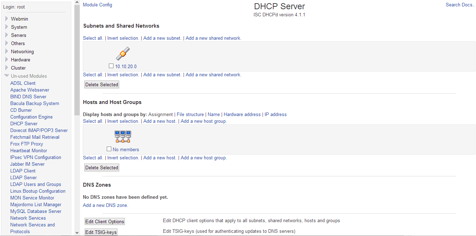The width and height of the screenshot is (476, 236).
Task: Display hosts by Hardware address
Action: click(242, 114)
